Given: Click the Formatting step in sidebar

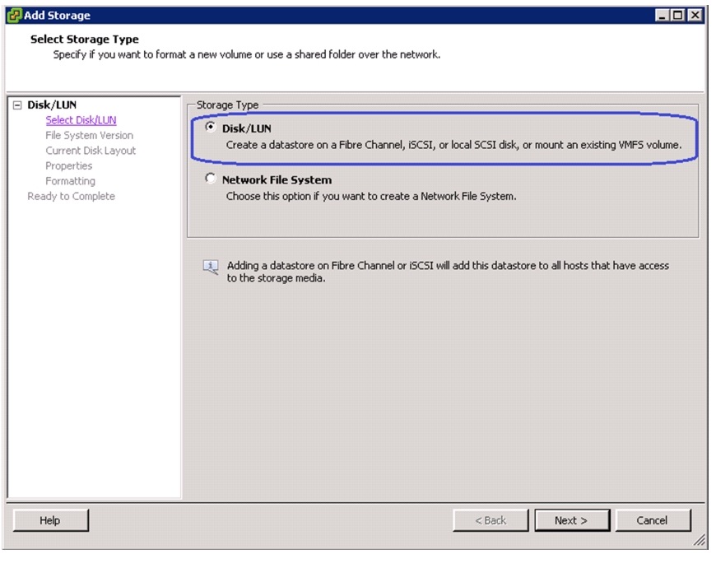Looking at the screenshot, I should coord(70,181).
